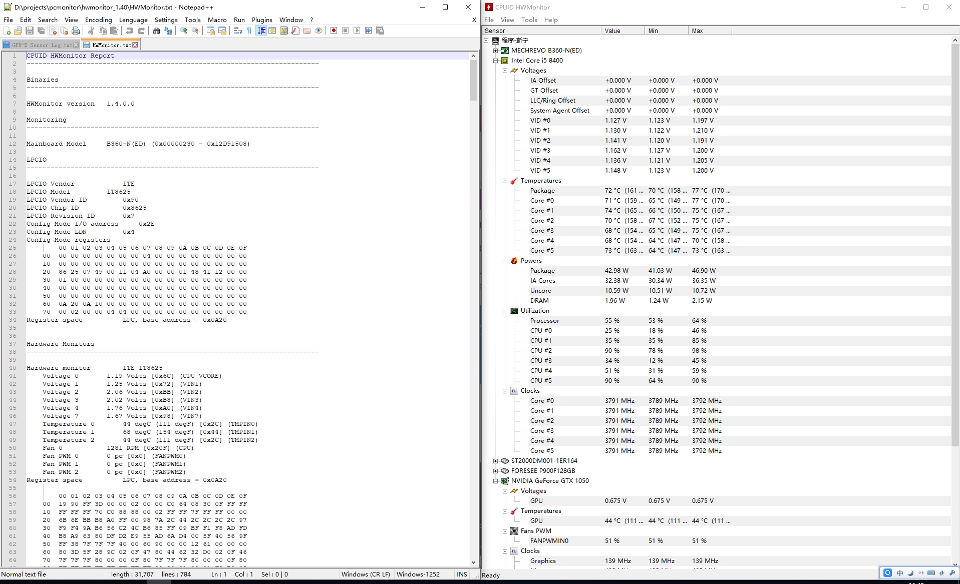Toggle showing all characters (pilcrow icon)
This screenshot has width=960, height=584.
tap(249, 31)
